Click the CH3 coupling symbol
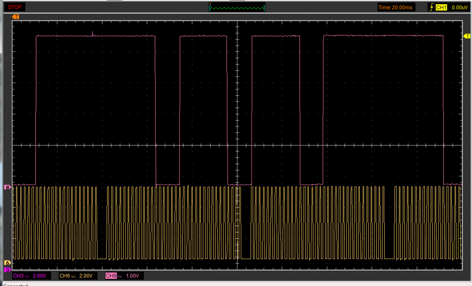 27,276
